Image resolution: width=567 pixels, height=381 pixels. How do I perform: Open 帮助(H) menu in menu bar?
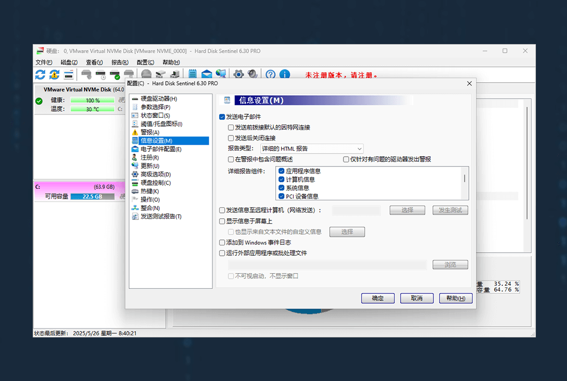171,62
